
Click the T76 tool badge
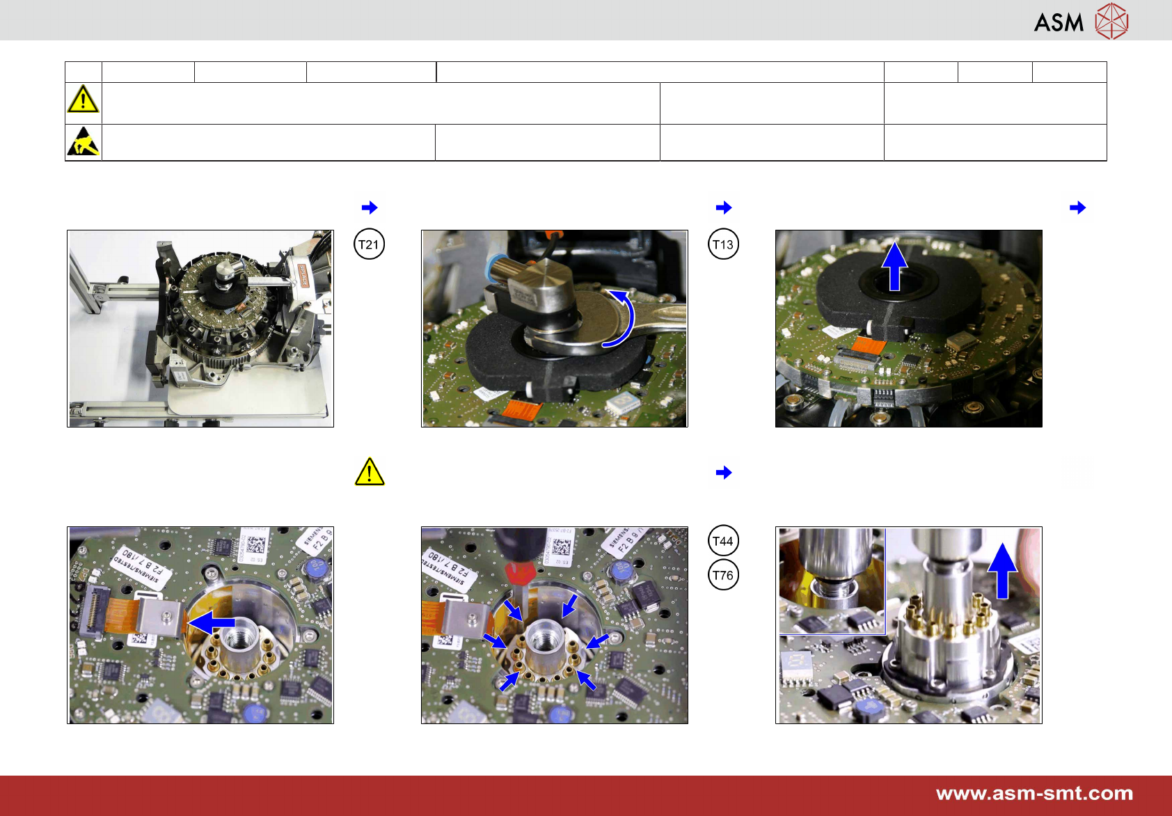pos(723,575)
